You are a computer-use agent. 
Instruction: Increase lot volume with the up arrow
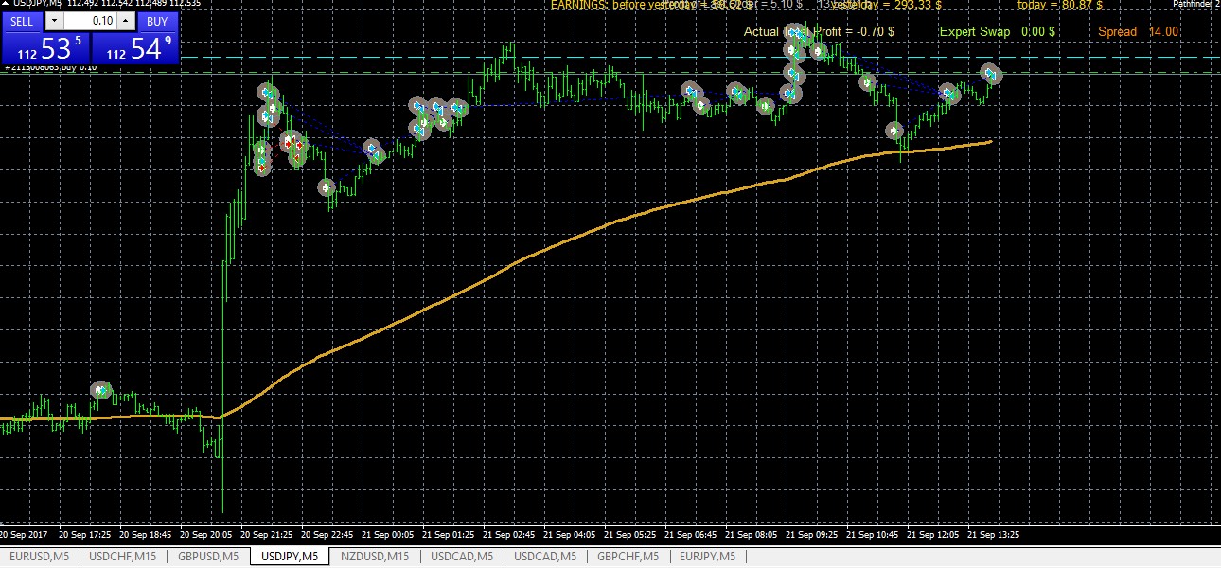(126, 21)
